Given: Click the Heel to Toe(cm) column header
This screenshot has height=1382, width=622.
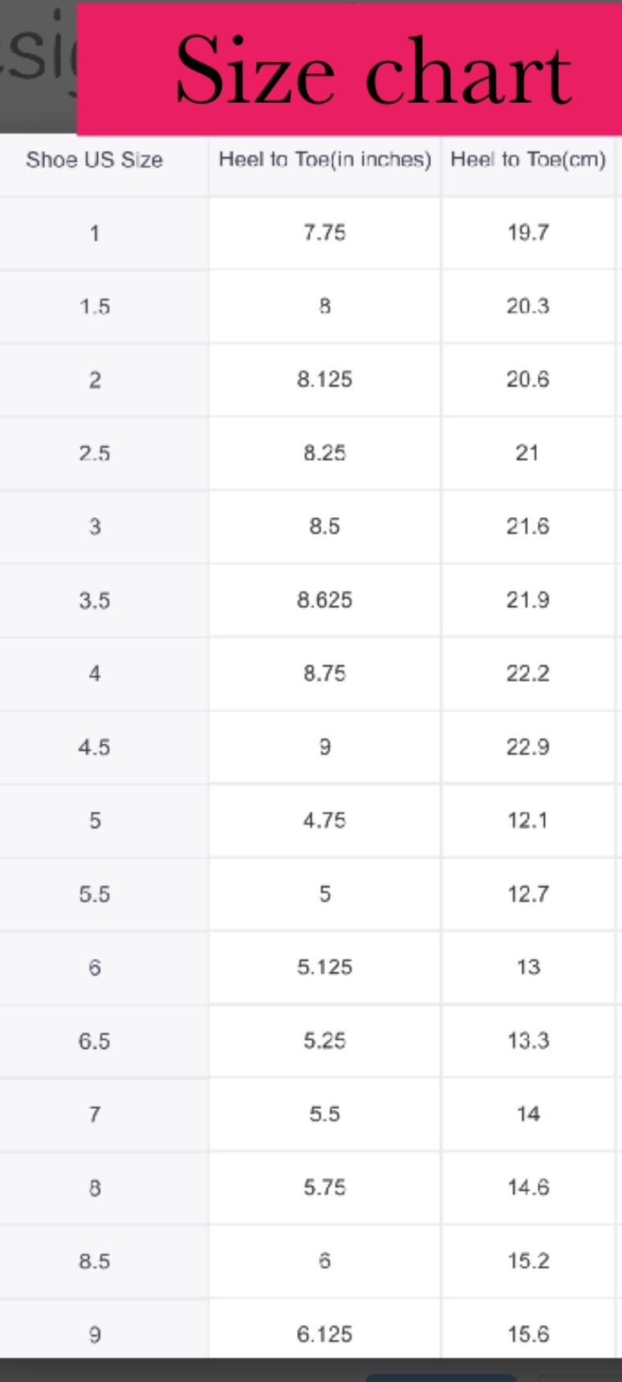Looking at the screenshot, I should pyautogui.click(x=528, y=160).
